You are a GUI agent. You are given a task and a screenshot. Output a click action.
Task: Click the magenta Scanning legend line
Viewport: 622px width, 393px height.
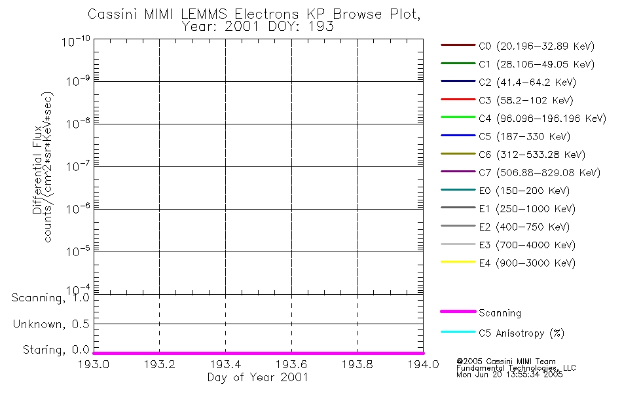[458, 312]
